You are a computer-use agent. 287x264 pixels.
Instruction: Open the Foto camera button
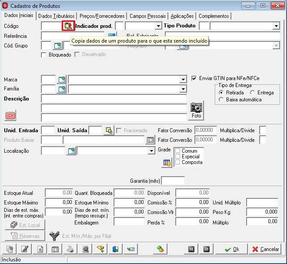(196, 110)
